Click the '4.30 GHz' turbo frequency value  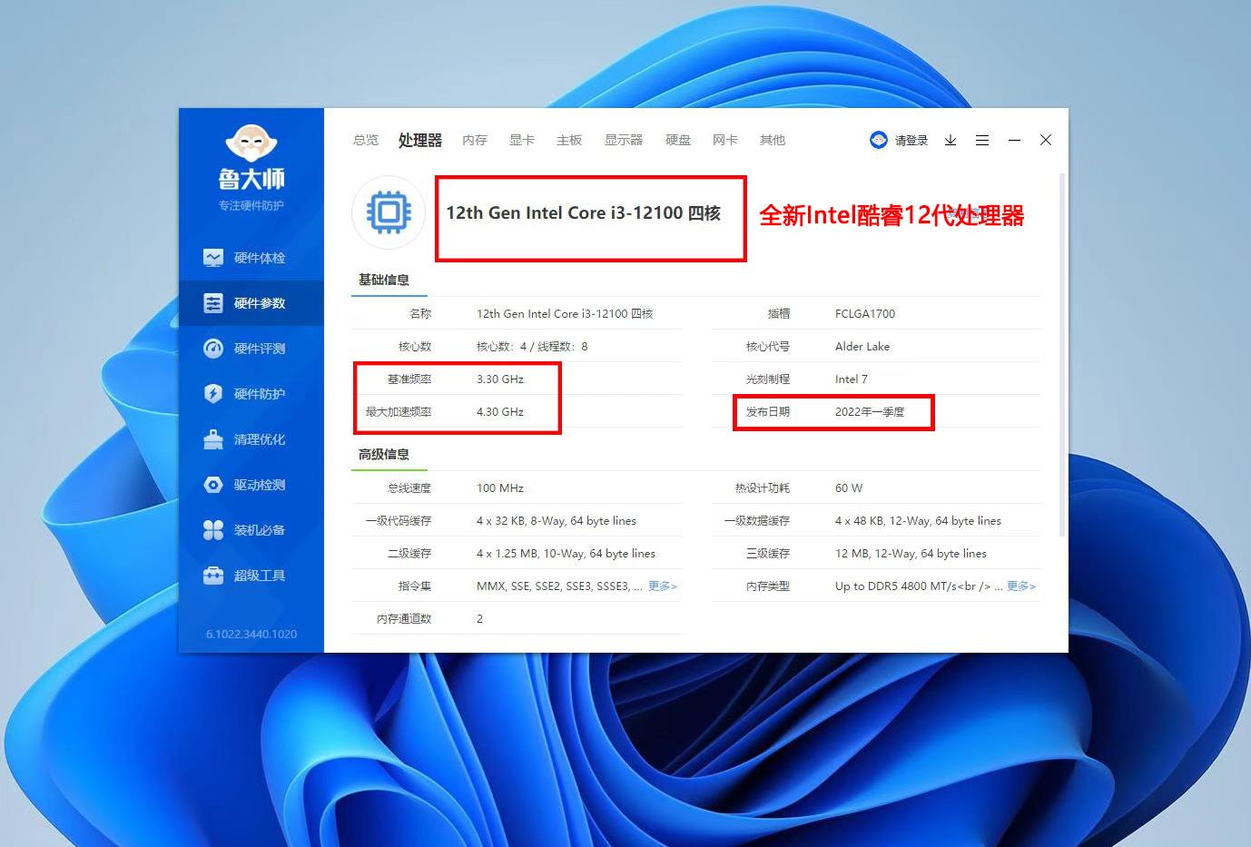click(500, 412)
